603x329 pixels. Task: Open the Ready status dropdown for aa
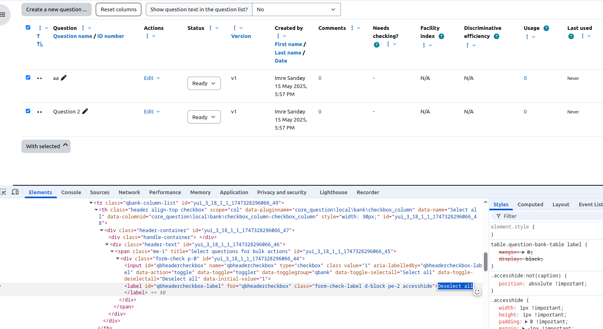204,83
